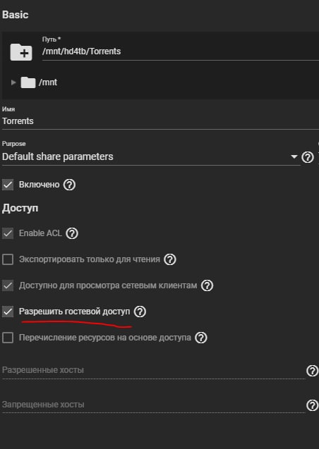This screenshot has height=449, width=319.
Task: Focus the Разрешенные хосты input field
Action: click(x=153, y=370)
